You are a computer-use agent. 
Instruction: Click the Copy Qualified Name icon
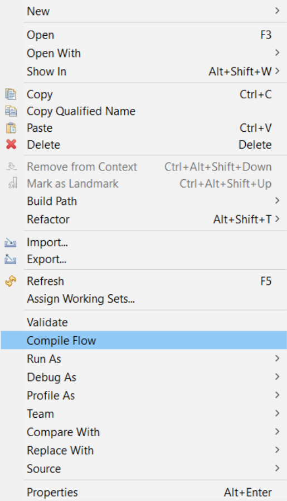[x=11, y=111]
